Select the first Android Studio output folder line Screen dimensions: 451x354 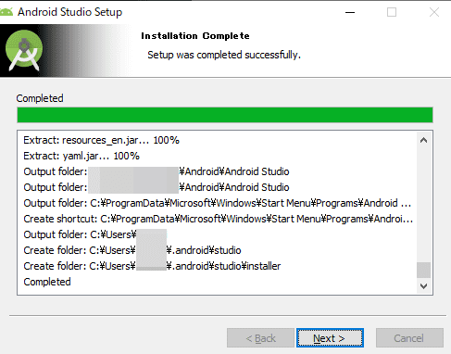tap(157, 171)
